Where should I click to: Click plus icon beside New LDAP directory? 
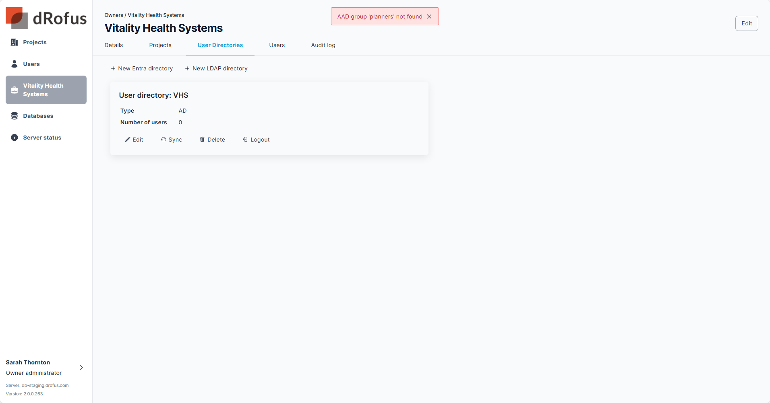187,69
